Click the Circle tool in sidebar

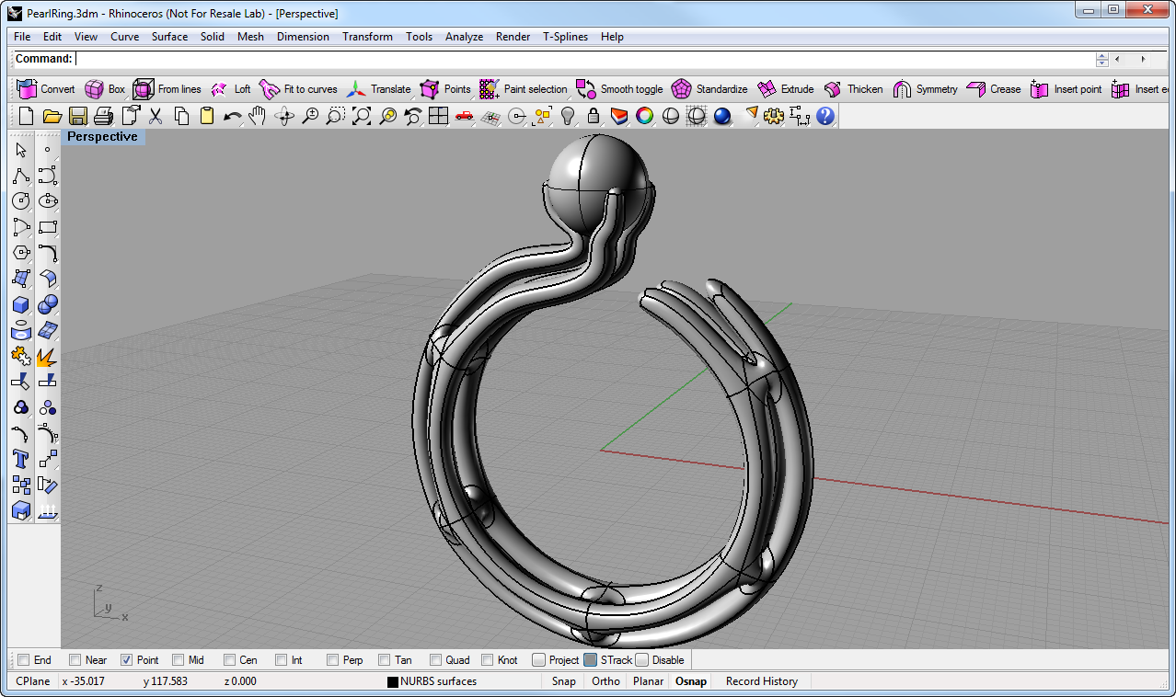click(21, 201)
